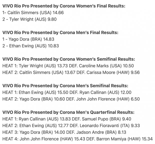Click John John Florence DEF. Barron Mamiya line
This screenshot has height=144, width=155.
[77, 139]
